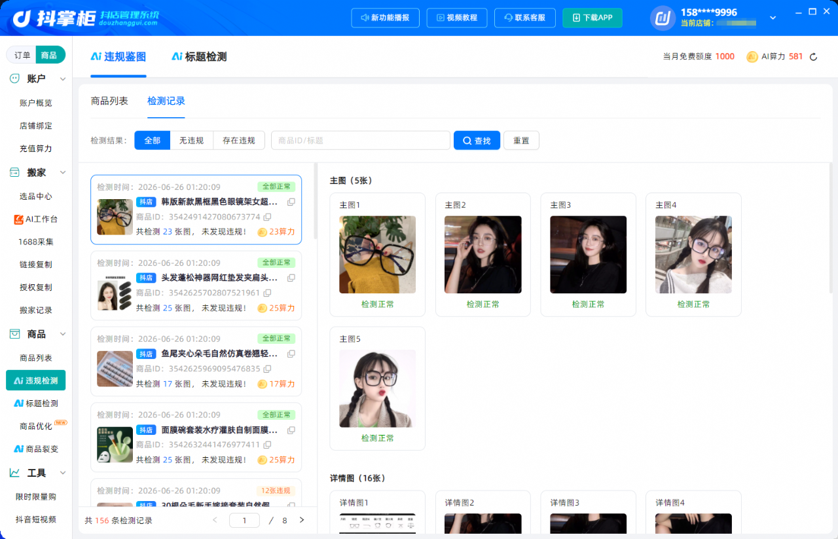Open the account dropdown beside 158****9996
Image resolution: width=838 pixels, height=539 pixels.
(x=773, y=18)
